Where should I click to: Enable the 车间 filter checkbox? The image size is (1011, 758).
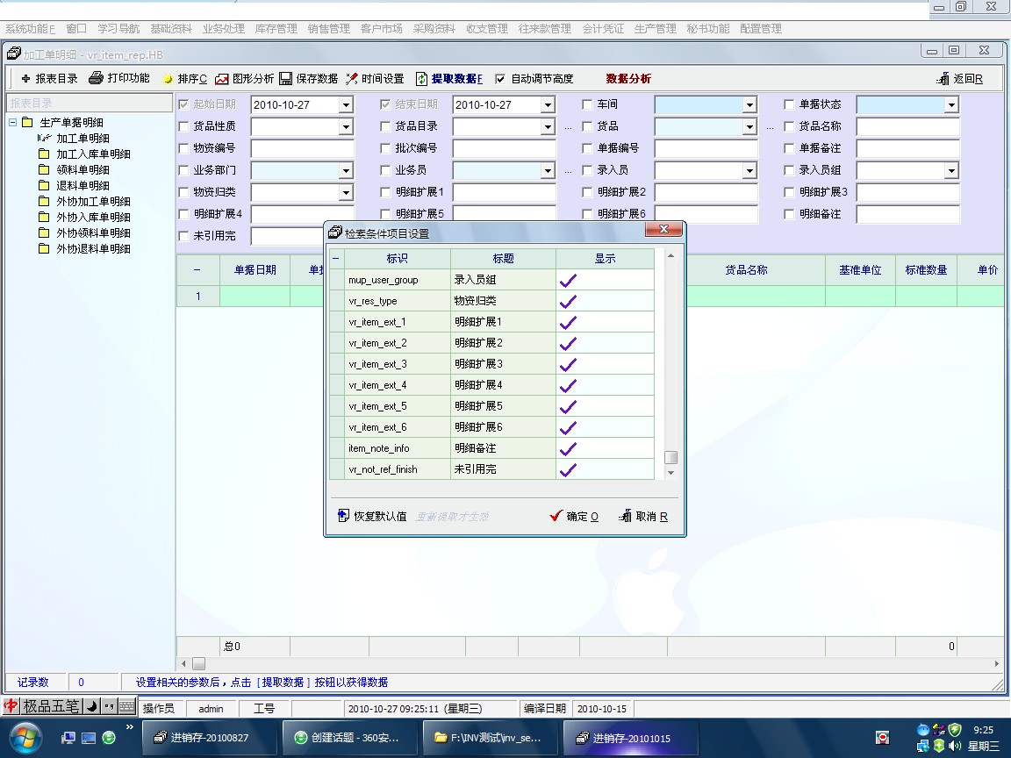588,104
